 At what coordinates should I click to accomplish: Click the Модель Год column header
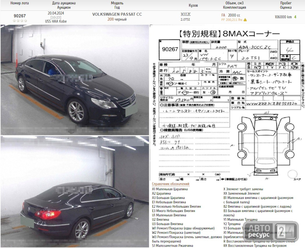click(117, 5)
